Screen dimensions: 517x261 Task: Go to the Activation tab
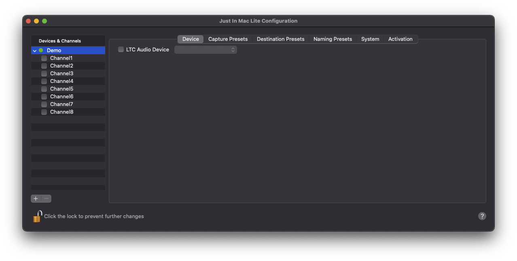[400, 39]
